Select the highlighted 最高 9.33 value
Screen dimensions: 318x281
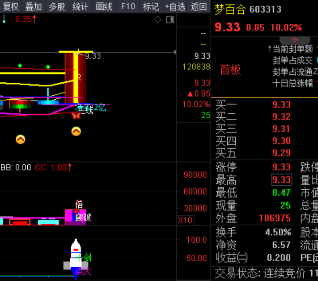click(x=282, y=179)
